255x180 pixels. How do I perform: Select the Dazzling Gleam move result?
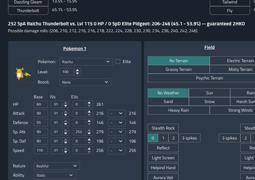point(28,2)
